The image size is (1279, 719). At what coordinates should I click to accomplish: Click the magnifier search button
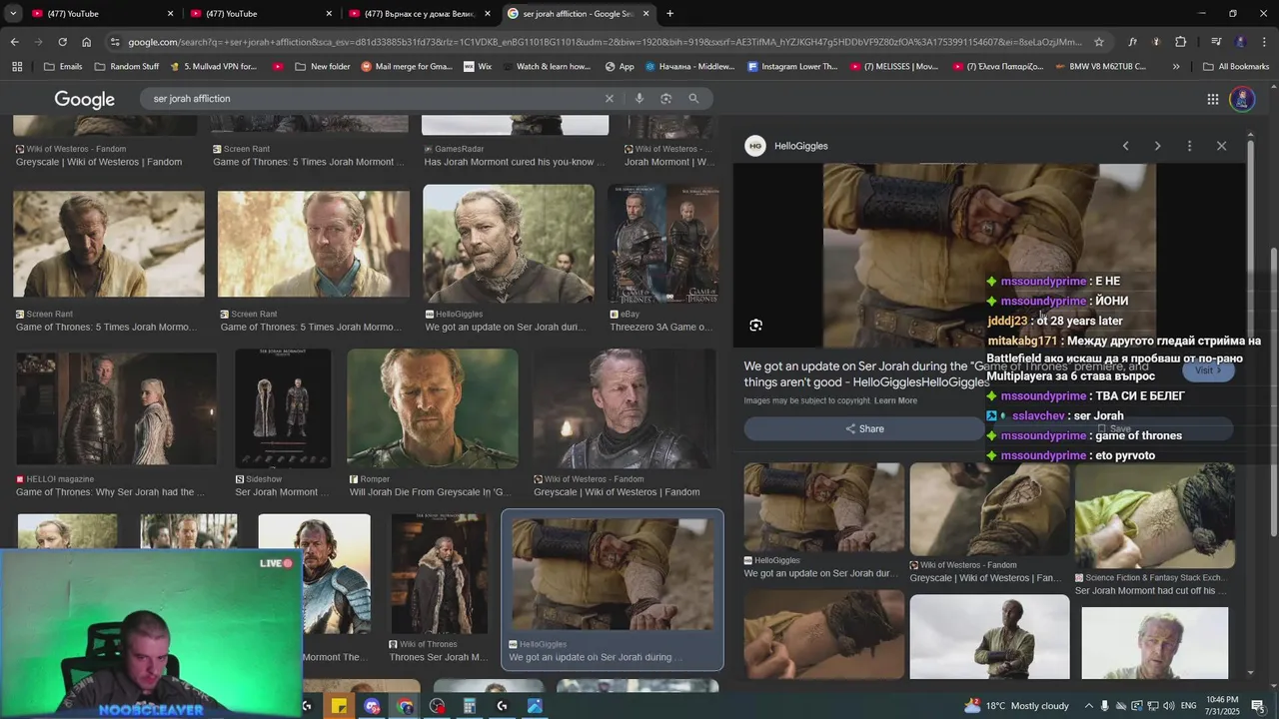693,99
